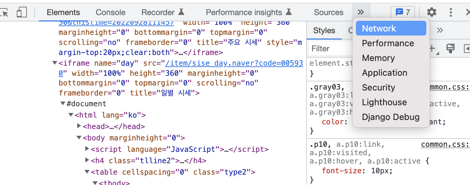This screenshot has height=185, width=470.
Task: Toggle the computed styles sidebar icon
Action: [x=467, y=49]
